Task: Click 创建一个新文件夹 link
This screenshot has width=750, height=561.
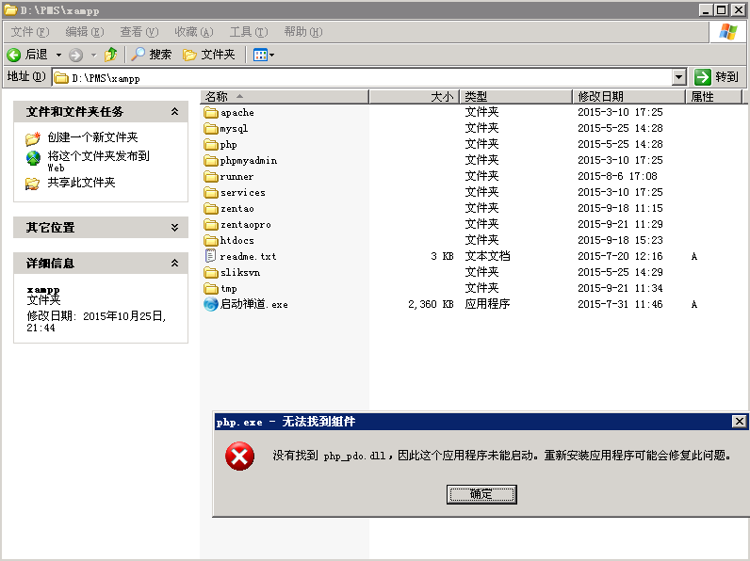Action: point(92,137)
